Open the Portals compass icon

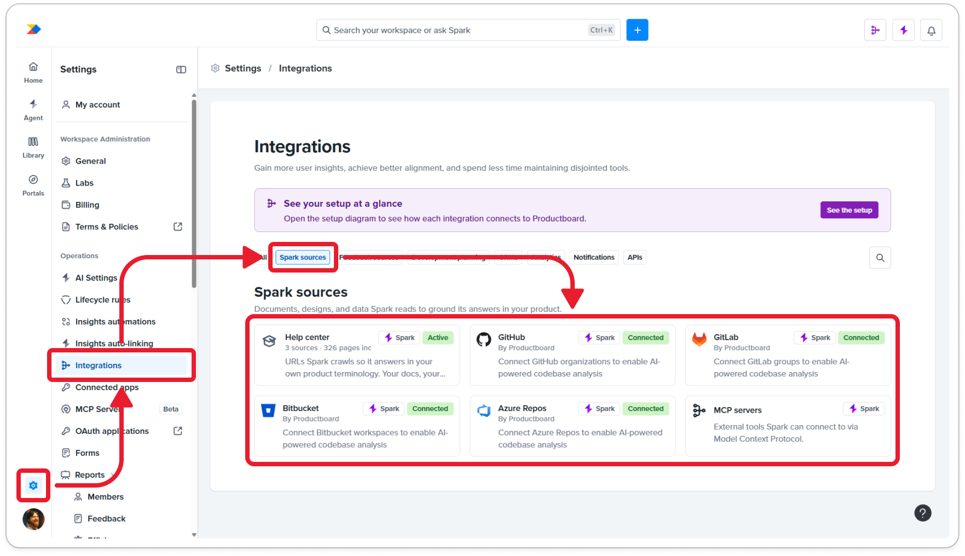click(x=33, y=186)
